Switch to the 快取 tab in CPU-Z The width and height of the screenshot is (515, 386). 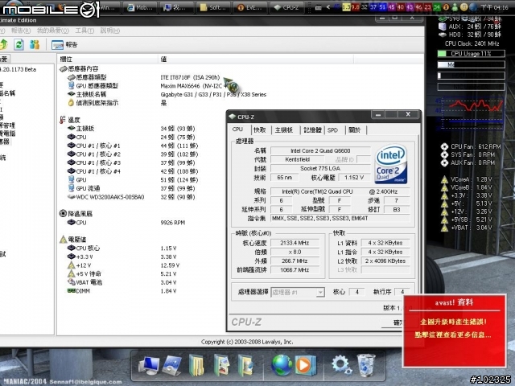[259, 130]
